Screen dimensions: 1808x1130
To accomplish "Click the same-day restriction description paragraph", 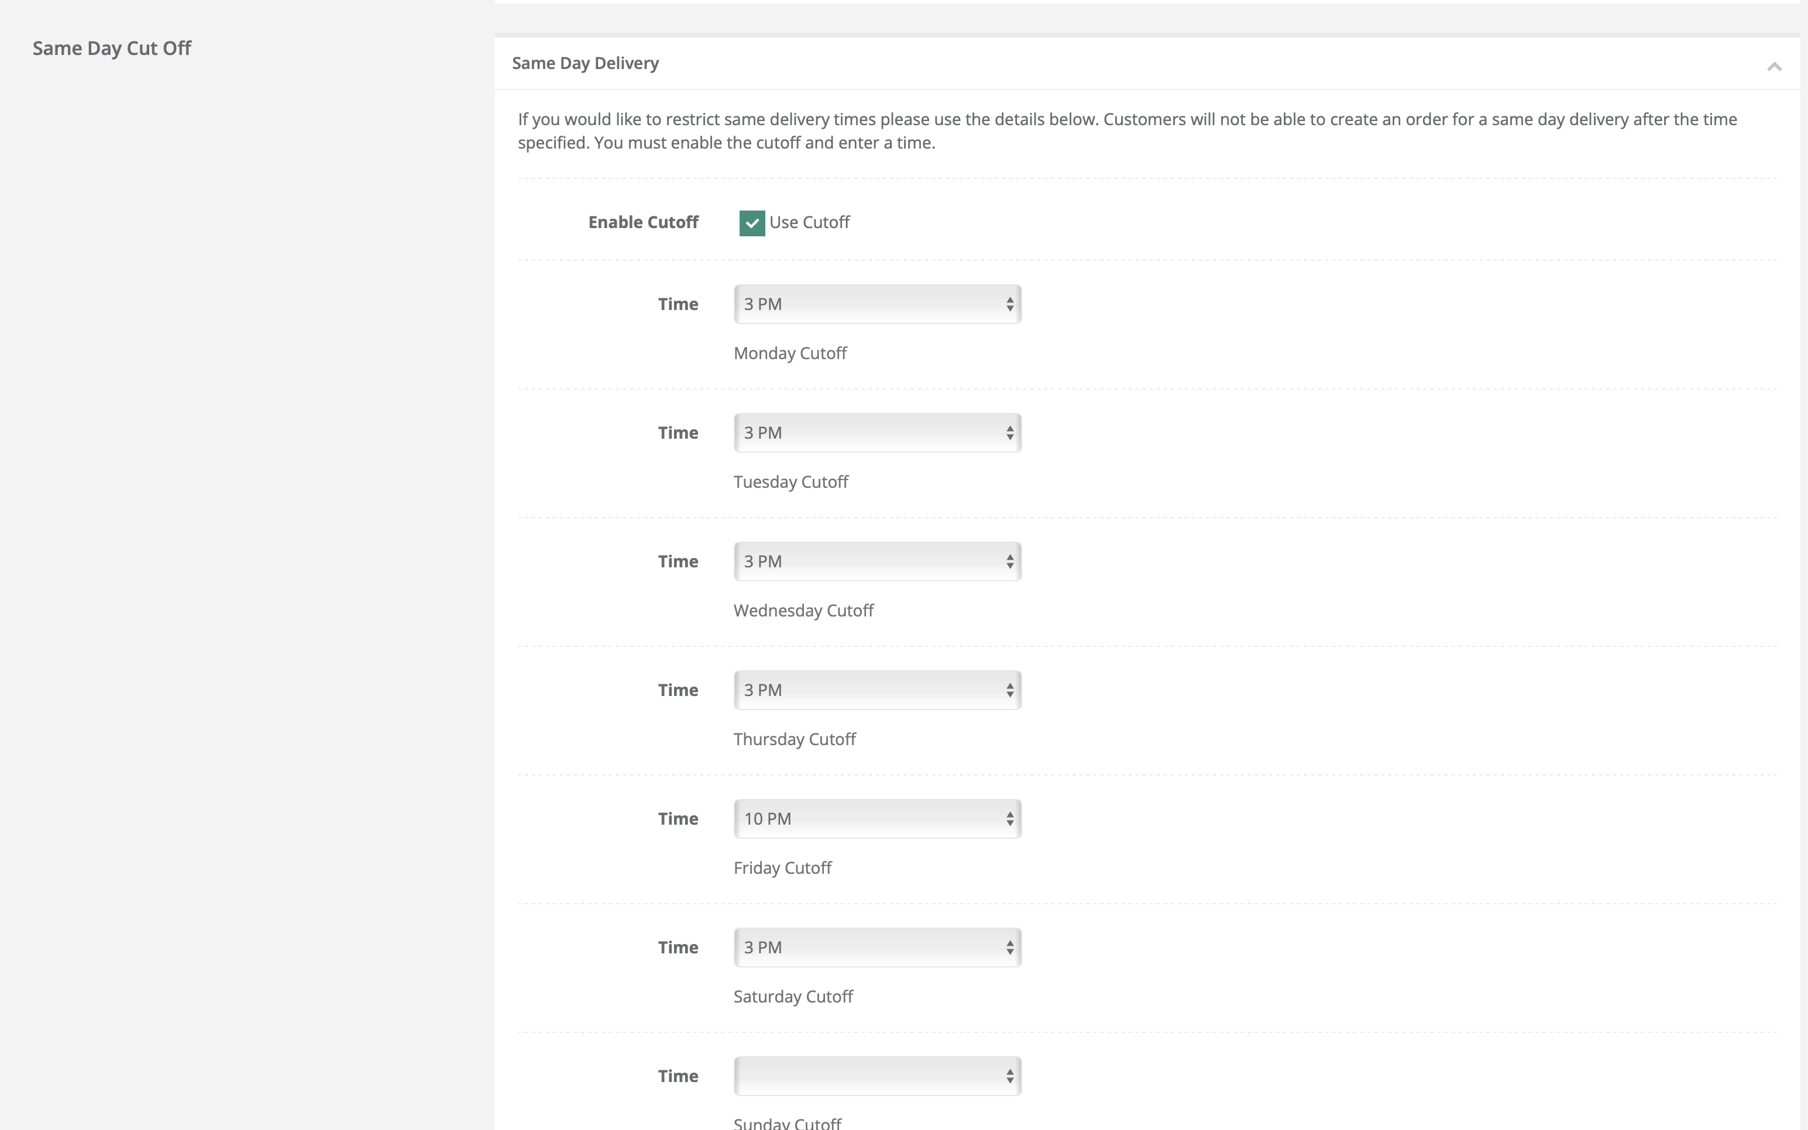I will coord(1127,131).
